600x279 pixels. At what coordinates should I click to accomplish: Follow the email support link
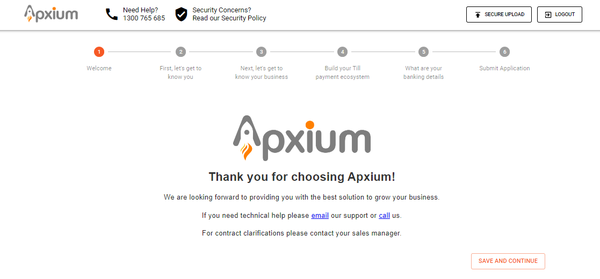(x=320, y=216)
